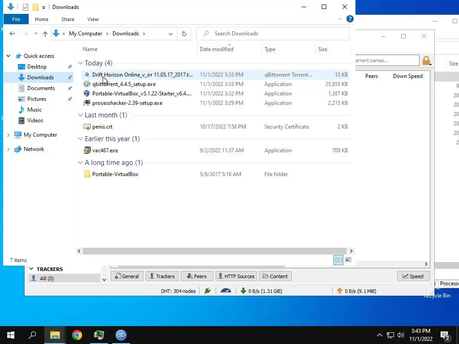The width and height of the screenshot is (459, 344).
Task: Open the qBittorrent Content tab
Action: click(275, 276)
